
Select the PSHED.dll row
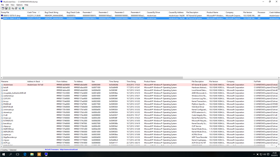click(x=139, y=104)
